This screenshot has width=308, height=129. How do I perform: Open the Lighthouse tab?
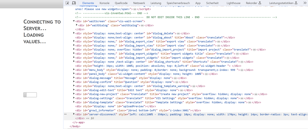tap(234, 3)
